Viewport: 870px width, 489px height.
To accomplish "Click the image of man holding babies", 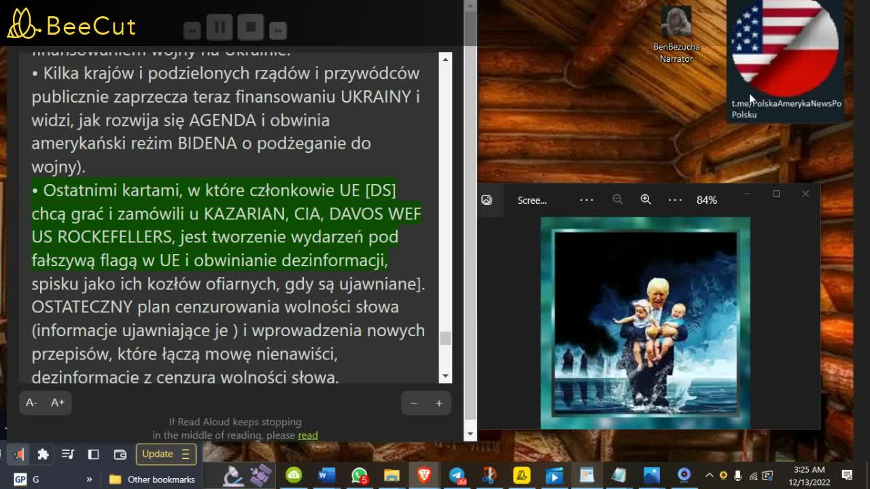I will point(645,323).
